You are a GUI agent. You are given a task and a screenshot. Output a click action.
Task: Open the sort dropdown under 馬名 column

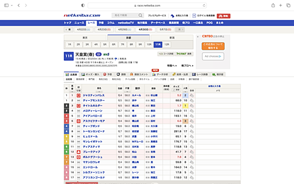tap(99, 92)
